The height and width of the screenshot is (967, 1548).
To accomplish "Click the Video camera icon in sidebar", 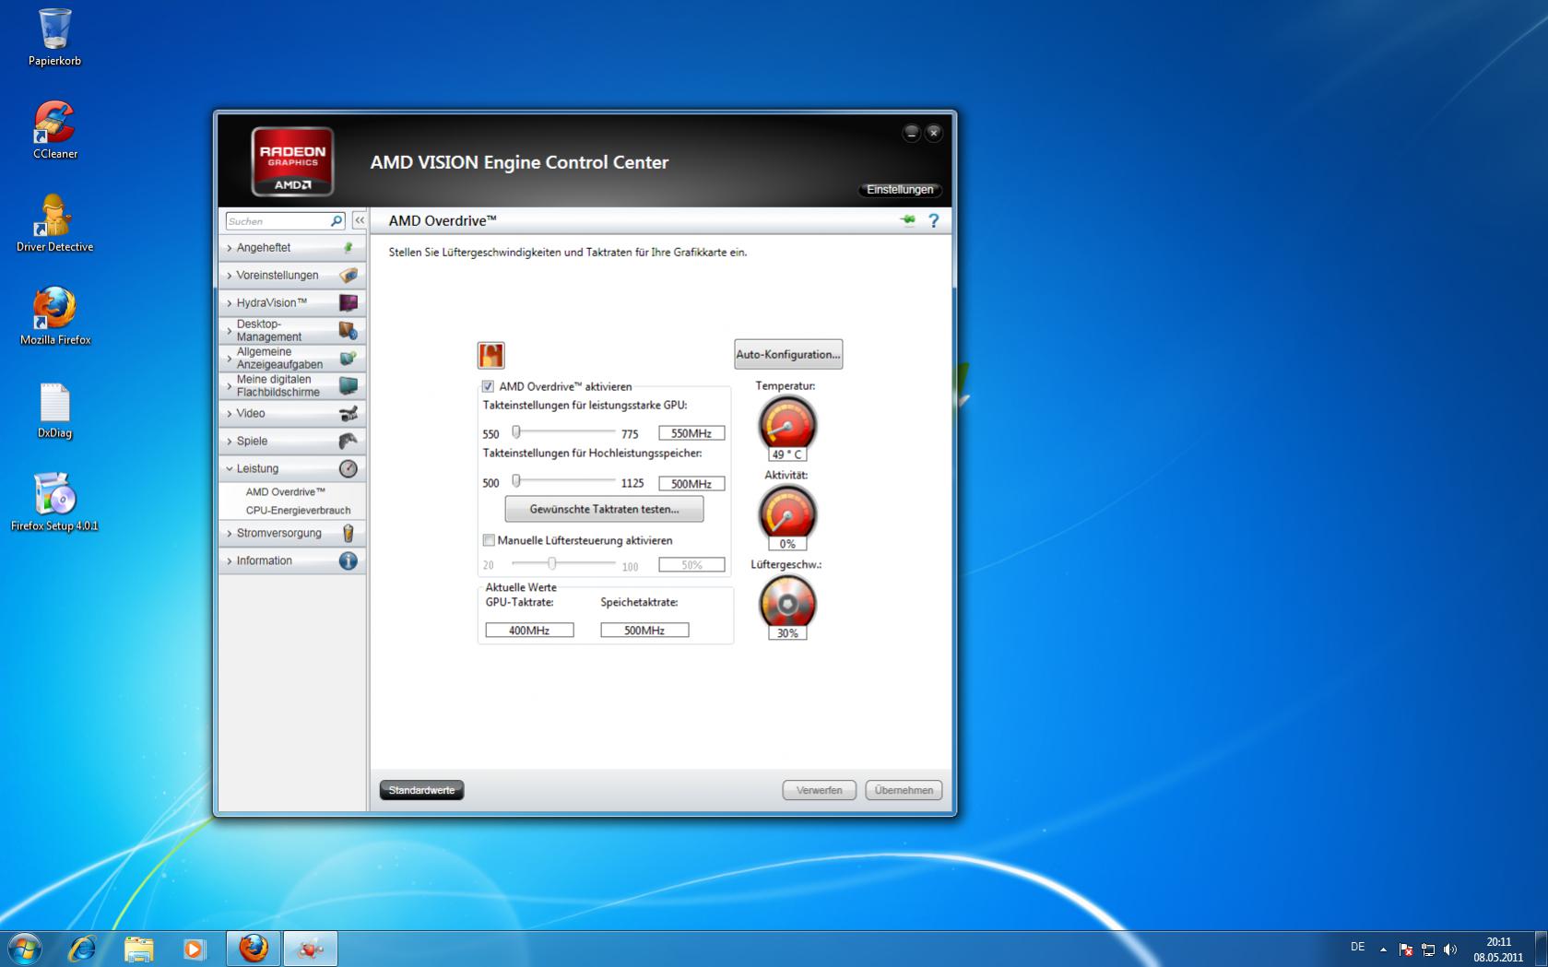I will click(x=348, y=414).
